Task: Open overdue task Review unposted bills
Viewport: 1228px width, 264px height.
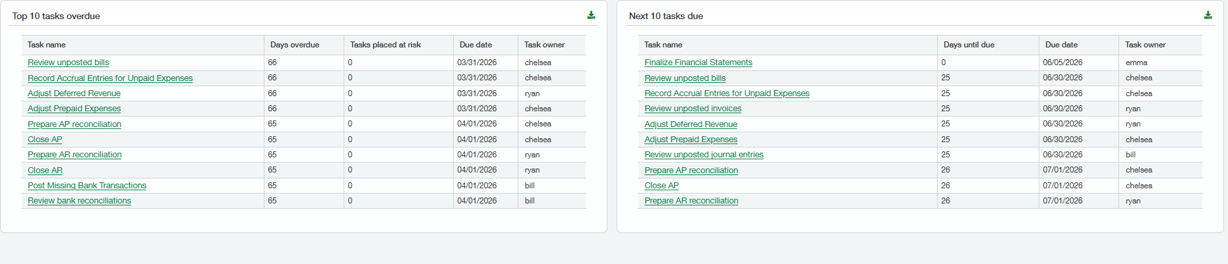Action: tap(69, 63)
